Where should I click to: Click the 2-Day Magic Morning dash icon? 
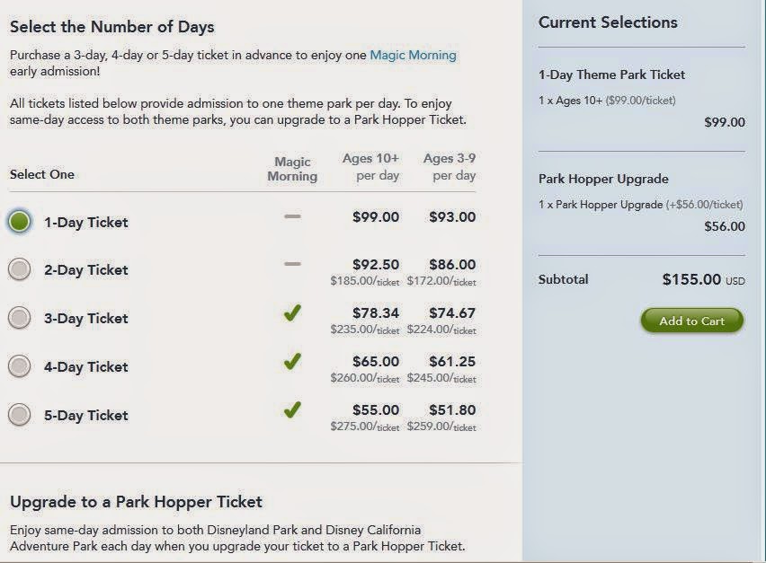click(292, 265)
